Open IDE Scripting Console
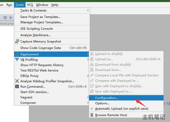This screenshot has width=170, height=122. [x=36, y=28]
